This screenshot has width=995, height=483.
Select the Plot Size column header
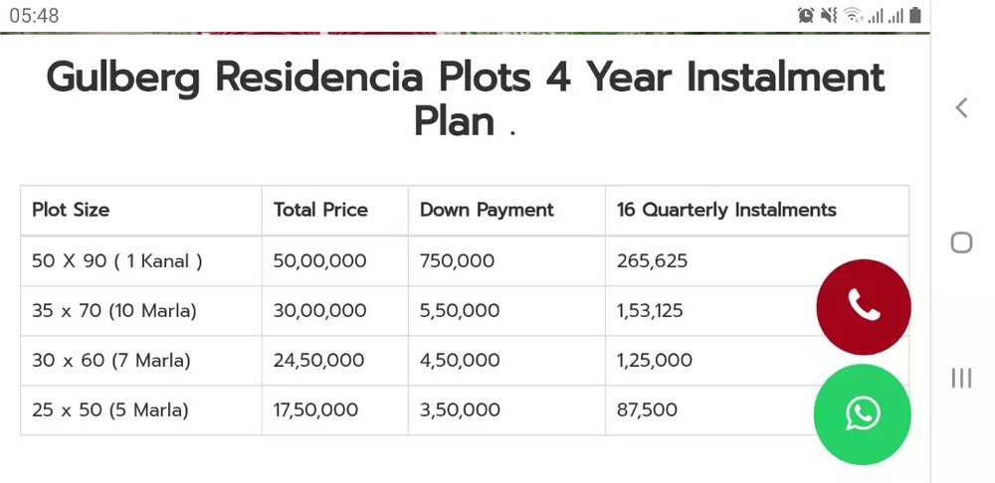(x=71, y=210)
